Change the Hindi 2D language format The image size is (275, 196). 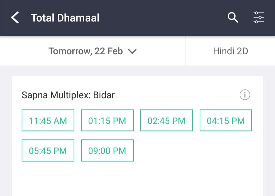point(230,51)
